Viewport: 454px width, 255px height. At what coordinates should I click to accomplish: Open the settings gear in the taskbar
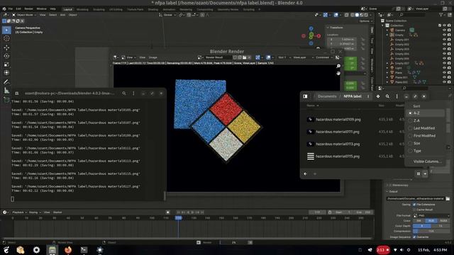[x=36, y=250]
